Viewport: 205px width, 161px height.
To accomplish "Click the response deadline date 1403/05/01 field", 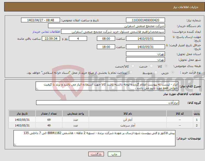I will [x=146, y=38].
